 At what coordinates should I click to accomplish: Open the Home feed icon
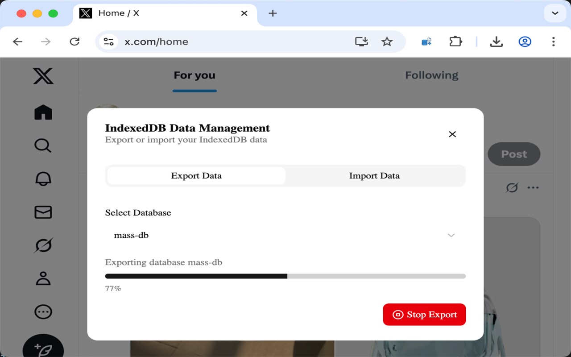[x=43, y=112]
